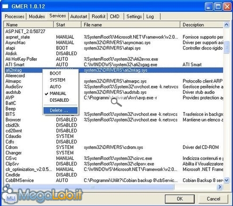
Task: Select the Atierecord service
Action: coord(15,76)
